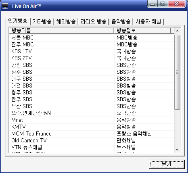Maximize the Live On Air window
Image resolution: width=188 pixels, height=173 pixels.
pyautogui.click(x=163, y=4)
